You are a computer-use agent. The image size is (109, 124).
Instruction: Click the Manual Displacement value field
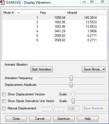(73, 109)
